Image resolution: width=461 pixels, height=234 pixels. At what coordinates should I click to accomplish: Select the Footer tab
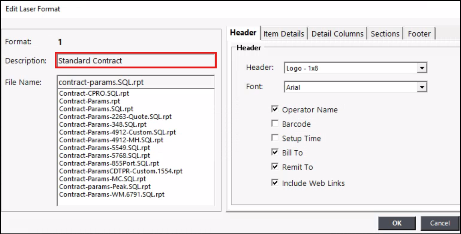(419, 34)
